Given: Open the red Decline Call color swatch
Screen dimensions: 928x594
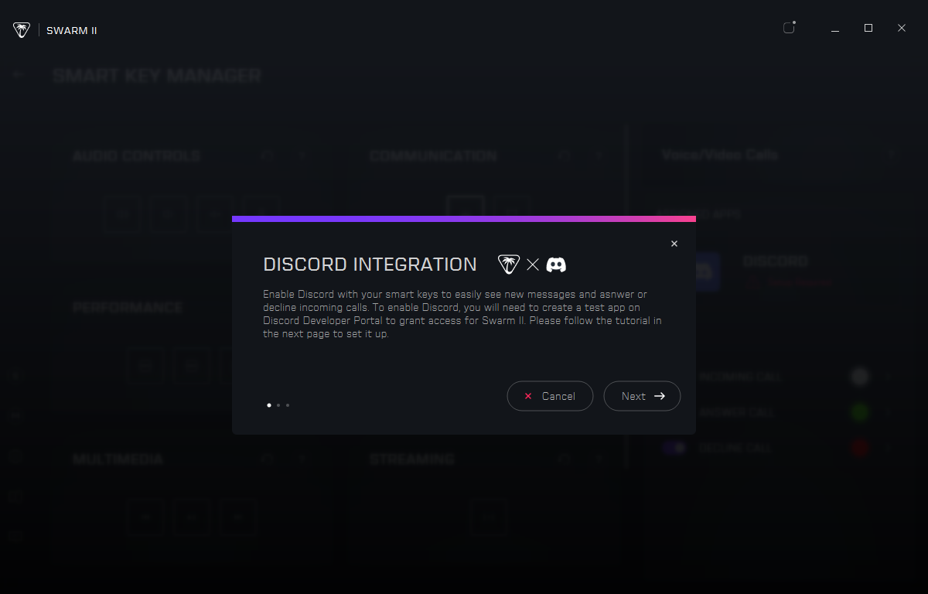Looking at the screenshot, I should tap(860, 448).
